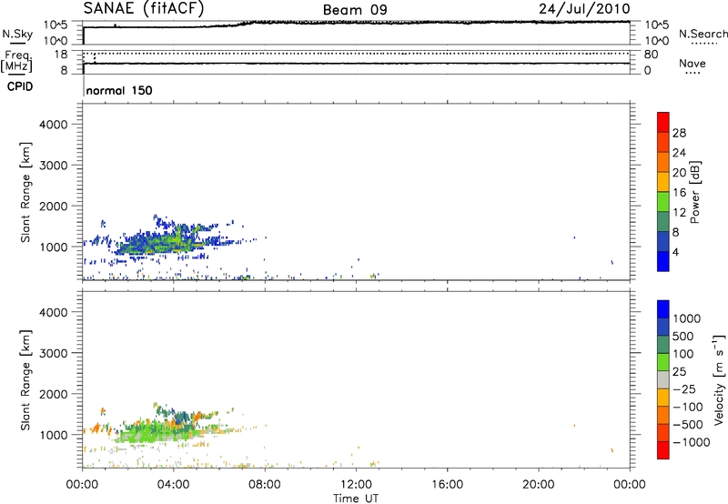Click the '3000' tick label of velocity panel

(x=54, y=353)
